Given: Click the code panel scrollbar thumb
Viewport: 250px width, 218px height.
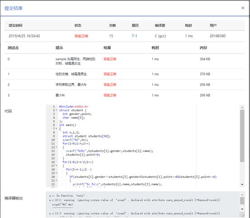Looking at the screenshot, I should pos(242,136).
